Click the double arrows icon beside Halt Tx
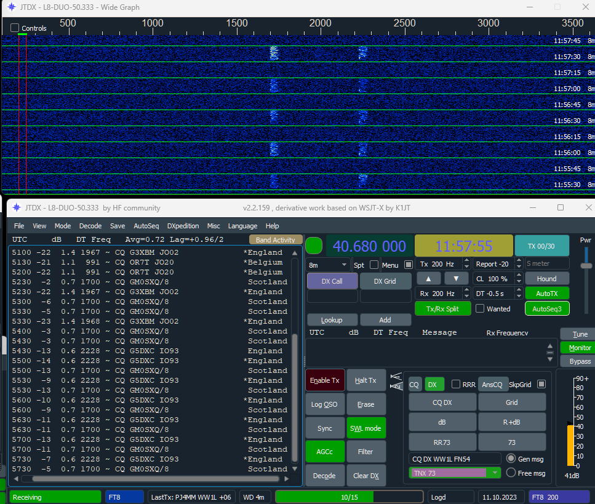Viewport: 595px width, 504px height. pyautogui.click(x=396, y=381)
